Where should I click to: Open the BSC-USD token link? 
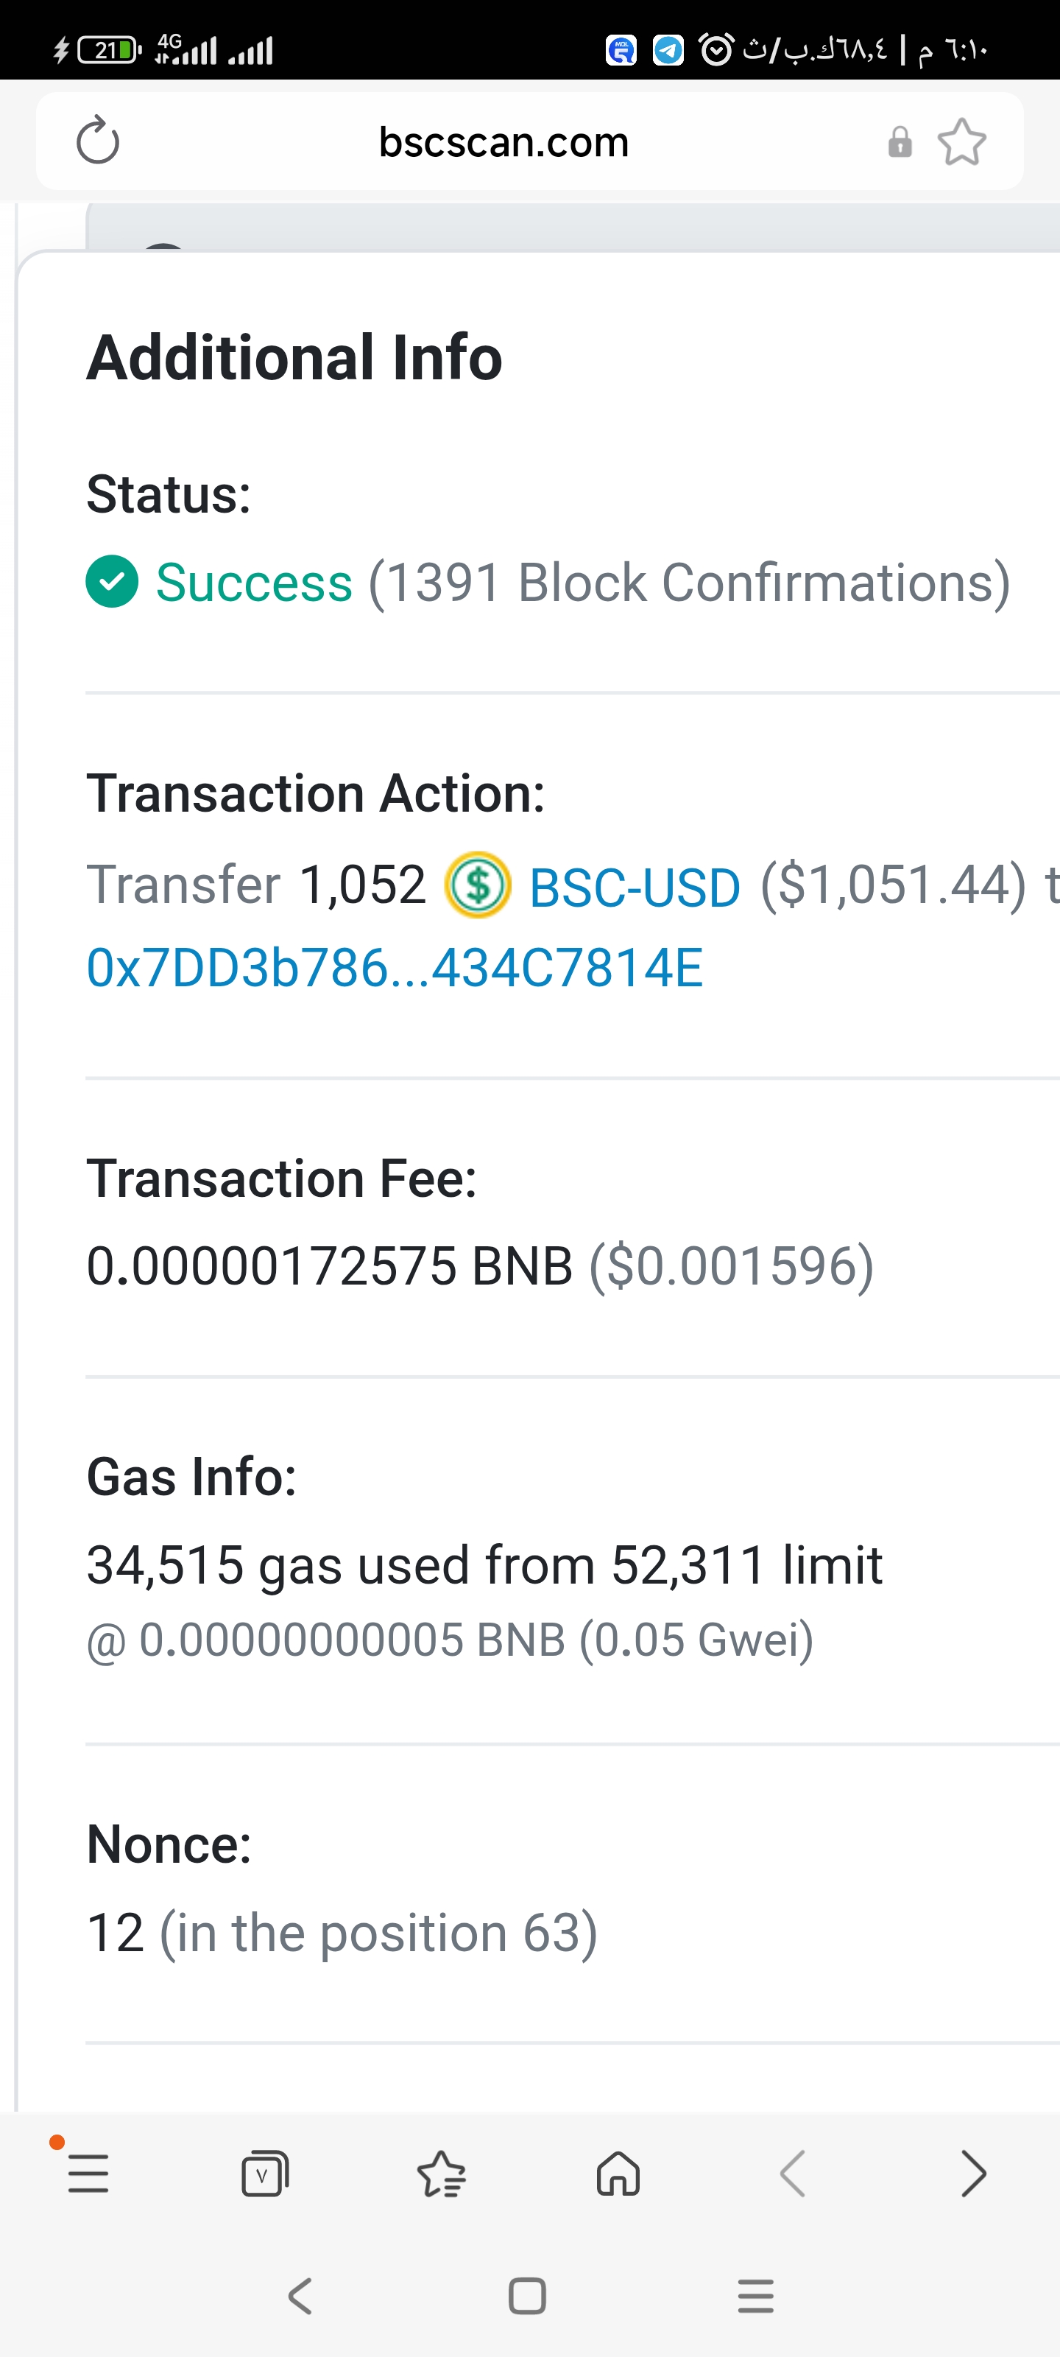(635, 887)
